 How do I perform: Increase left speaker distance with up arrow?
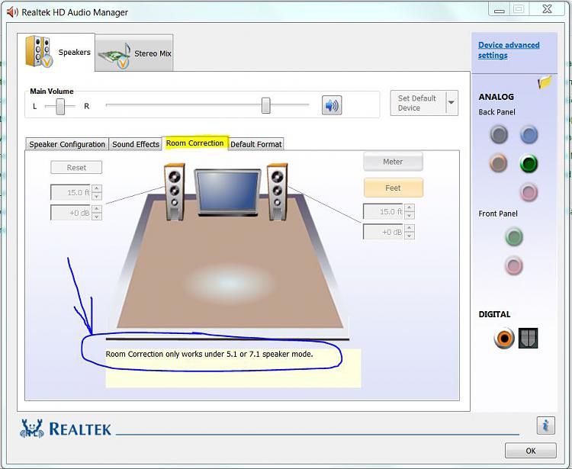(97, 188)
